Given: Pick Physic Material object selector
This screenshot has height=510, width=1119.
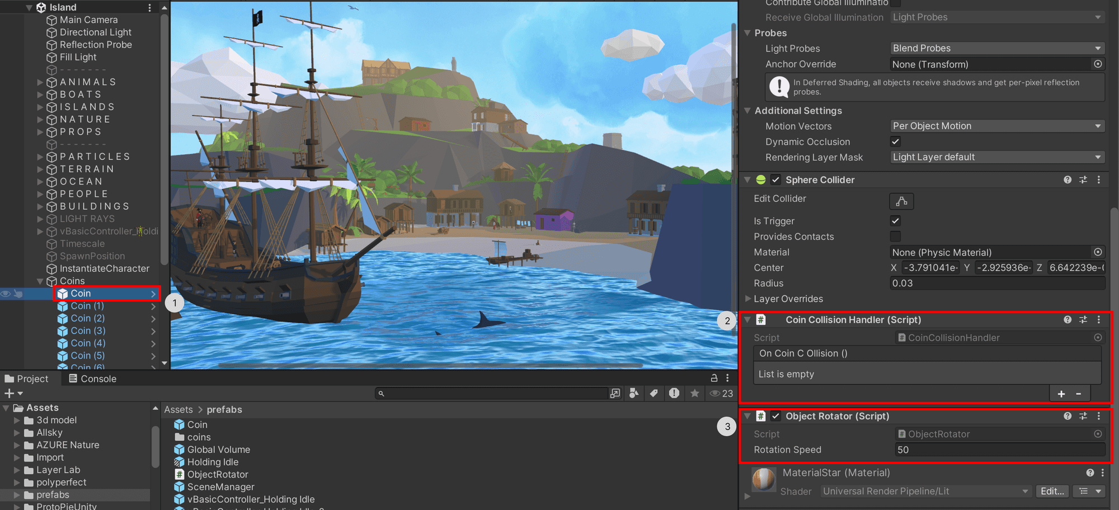Looking at the screenshot, I should pos(1098,252).
